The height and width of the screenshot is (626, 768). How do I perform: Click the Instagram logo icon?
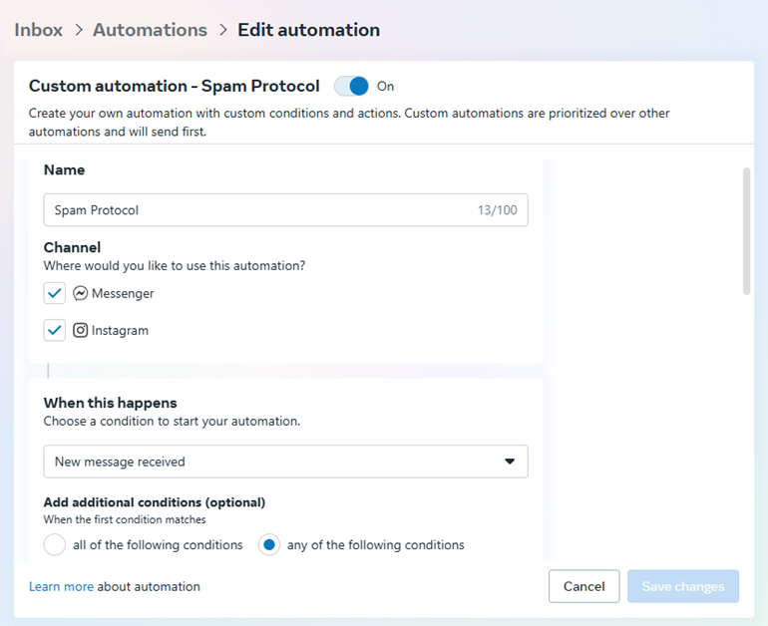81,330
